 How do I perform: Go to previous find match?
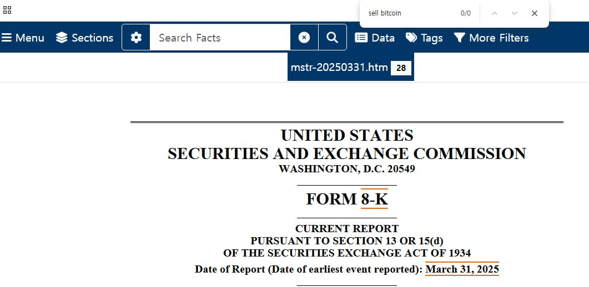[x=495, y=13]
